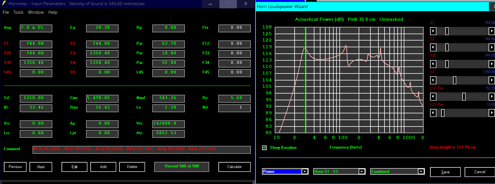Click the Mmd input field
Viewport: 495px width, 184px height.
[168, 98]
